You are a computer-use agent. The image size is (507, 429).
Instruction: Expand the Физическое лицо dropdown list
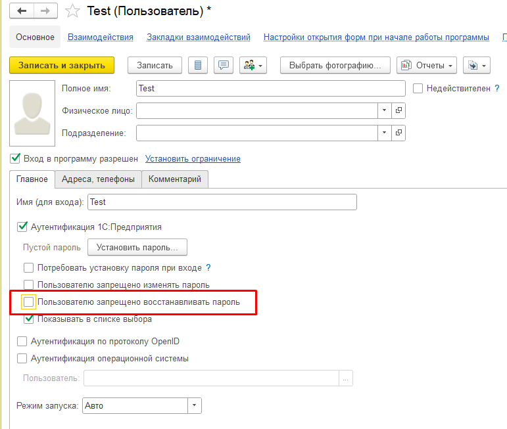pyautogui.click(x=385, y=110)
